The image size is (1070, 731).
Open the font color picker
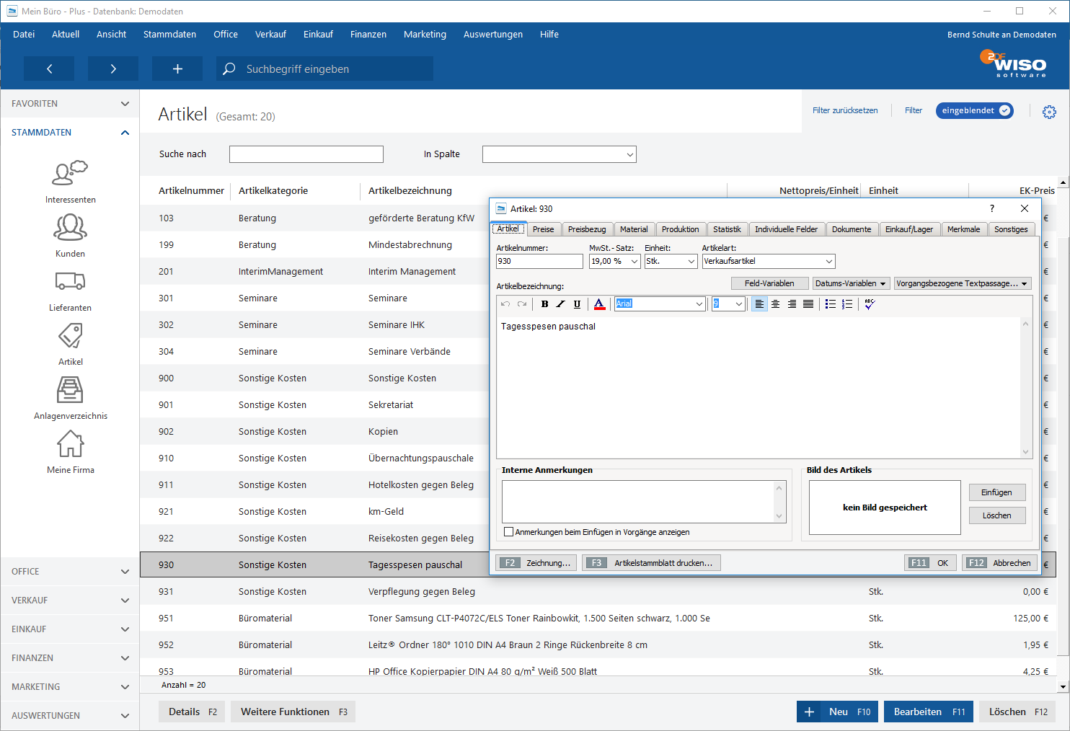coord(599,304)
